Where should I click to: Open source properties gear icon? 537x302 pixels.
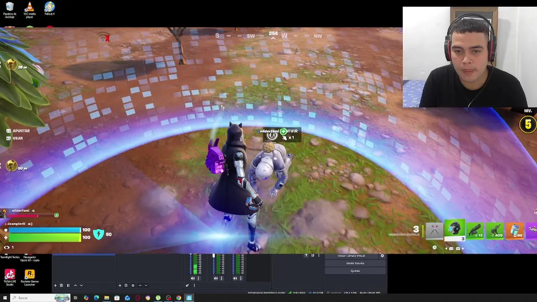coord(133,285)
